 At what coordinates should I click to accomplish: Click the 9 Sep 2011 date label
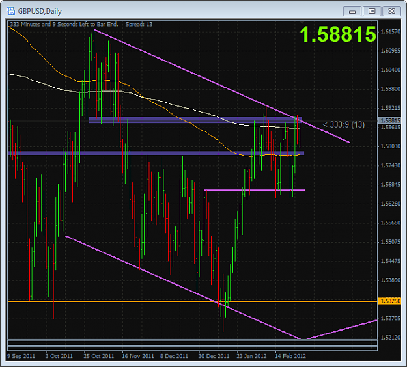click(x=21, y=356)
